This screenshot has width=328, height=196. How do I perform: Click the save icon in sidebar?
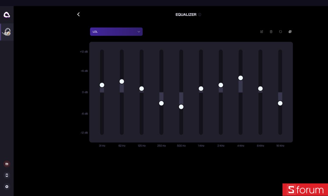[x=7, y=164]
